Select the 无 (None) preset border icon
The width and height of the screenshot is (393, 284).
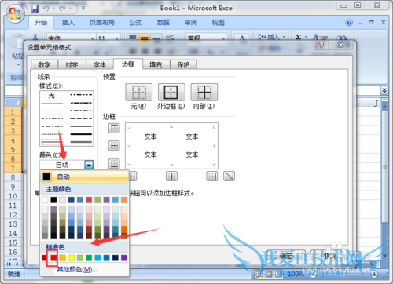click(138, 92)
